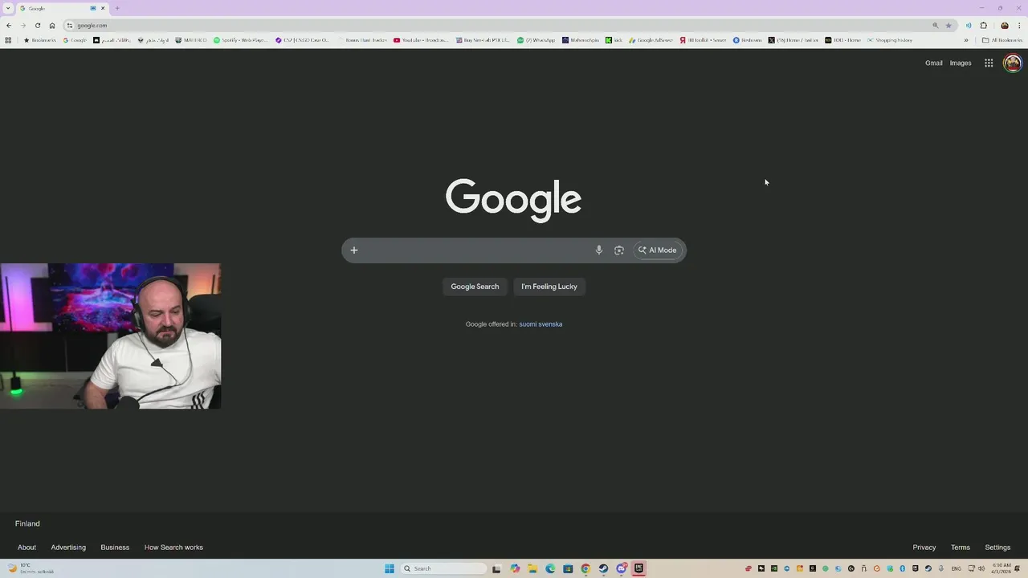Open Gmail link

[933, 63]
